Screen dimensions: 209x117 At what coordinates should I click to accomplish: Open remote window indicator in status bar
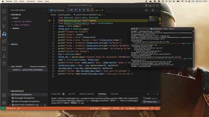click(x=3, y=108)
